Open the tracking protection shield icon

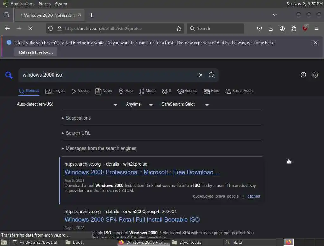coord(51,28)
